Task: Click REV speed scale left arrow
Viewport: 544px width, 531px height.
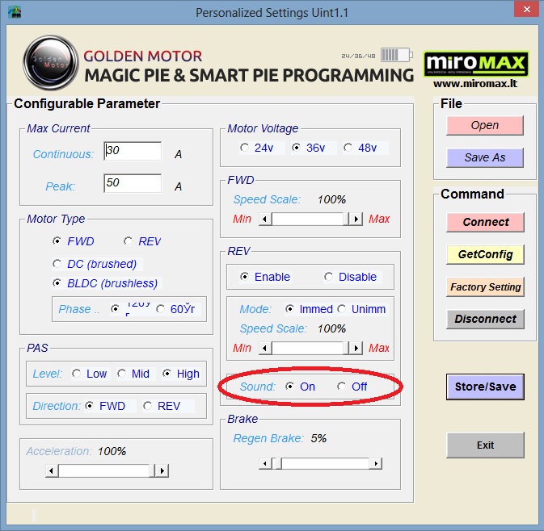Action: click(264, 348)
